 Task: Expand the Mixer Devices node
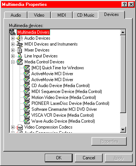point(13,50)
